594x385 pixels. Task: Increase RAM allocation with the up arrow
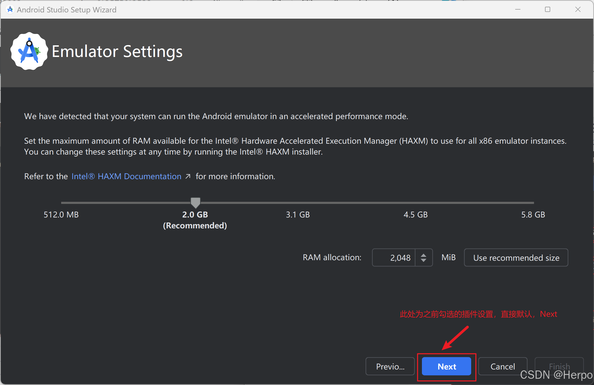423,255
